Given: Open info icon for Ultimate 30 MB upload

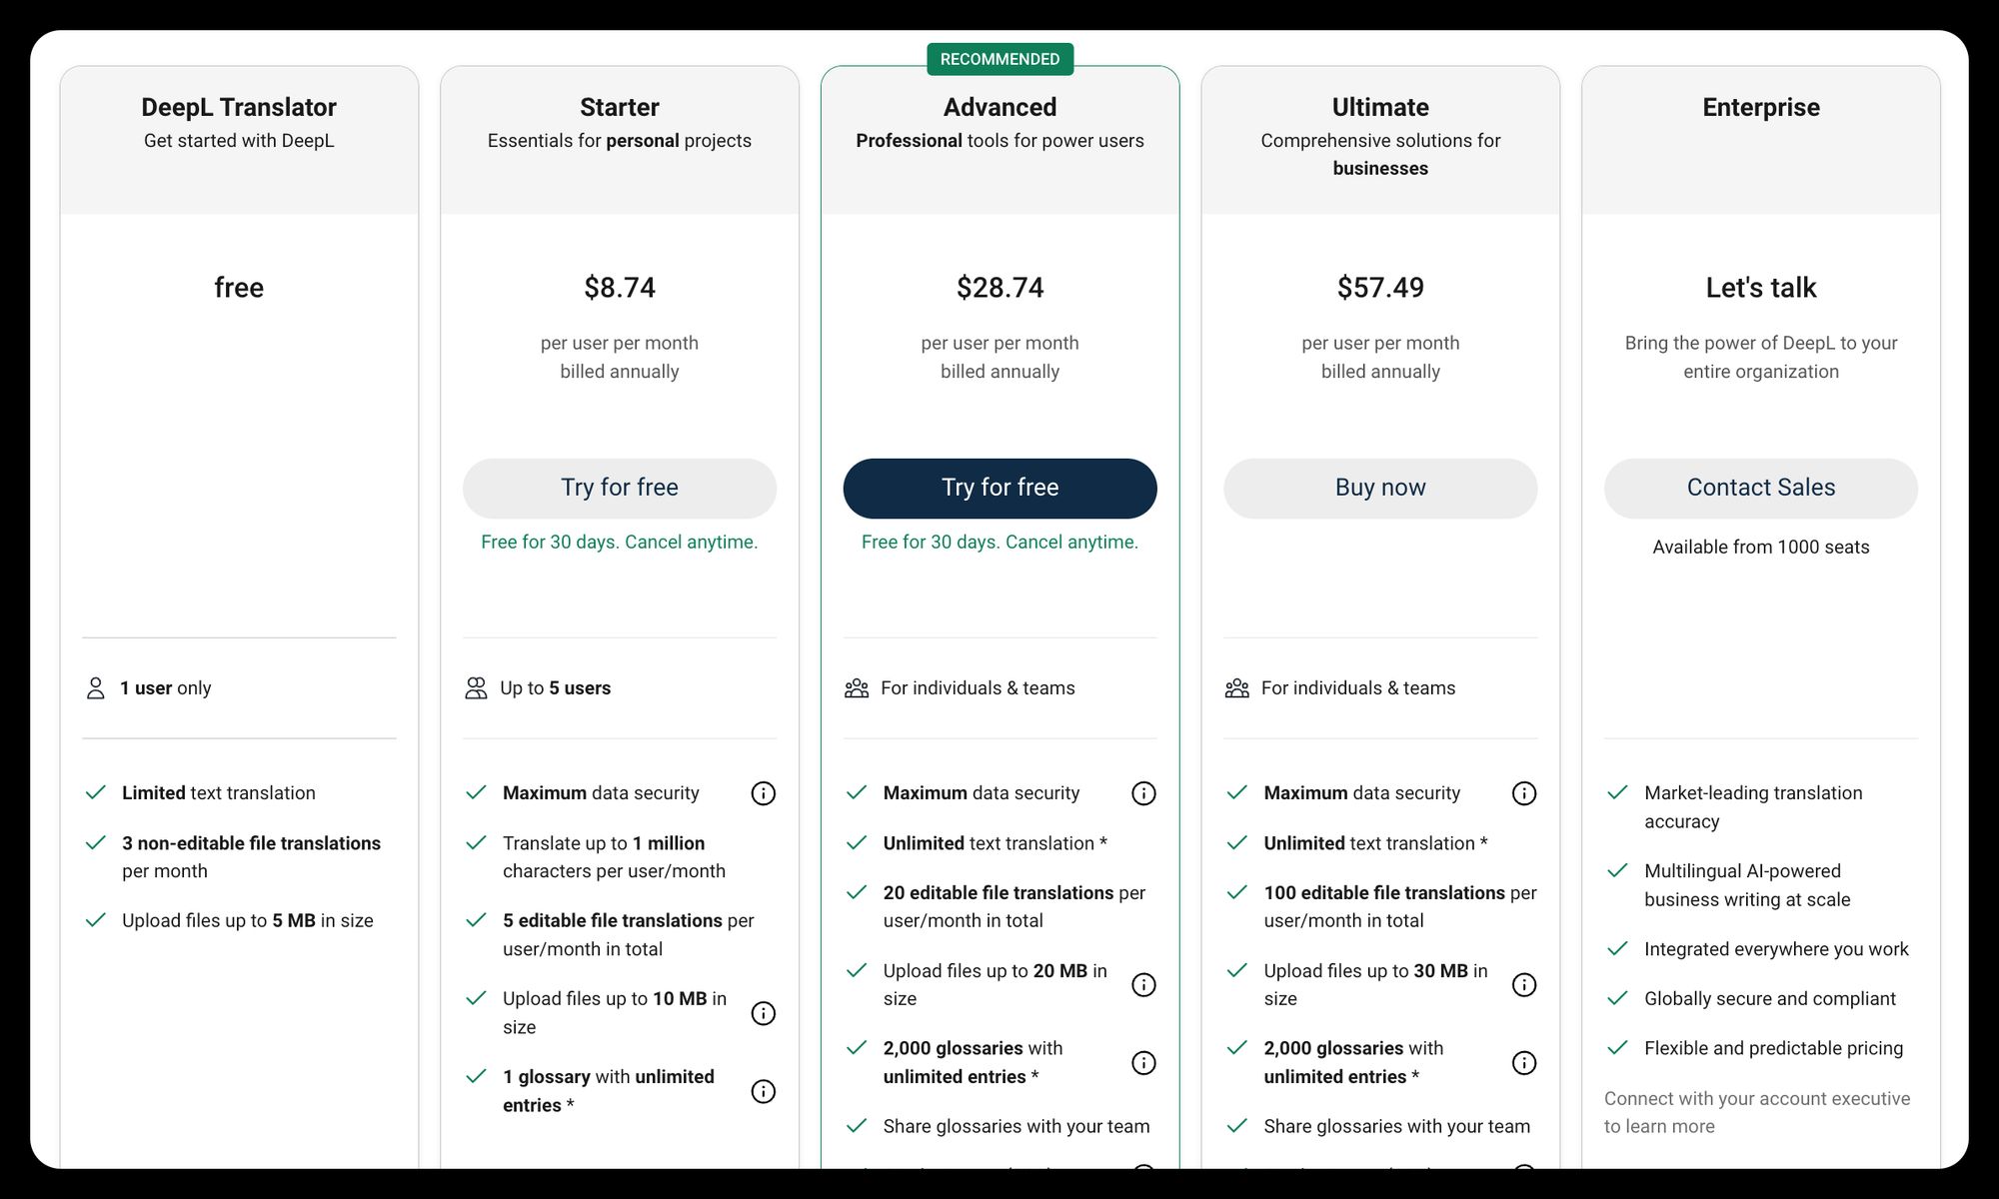Looking at the screenshot, I should [x=1524, y=985].
